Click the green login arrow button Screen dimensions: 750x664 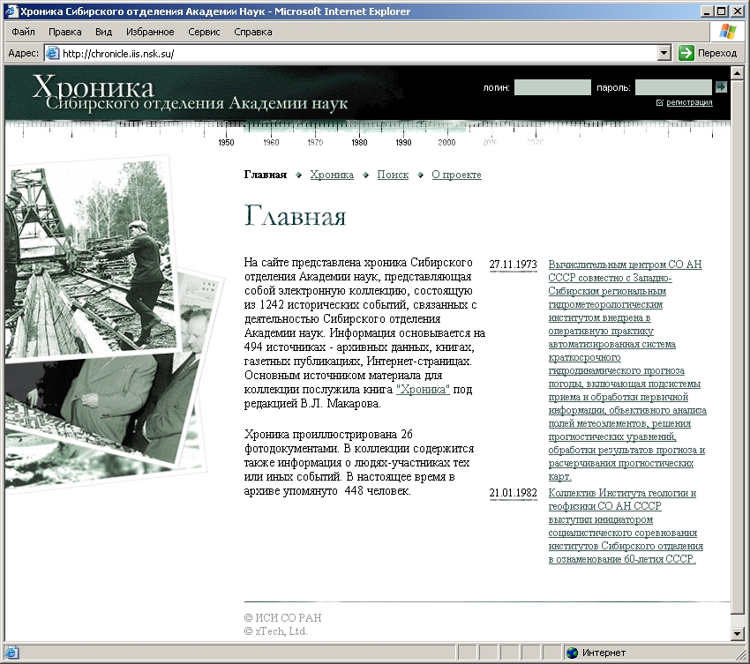tap(721, 87)
